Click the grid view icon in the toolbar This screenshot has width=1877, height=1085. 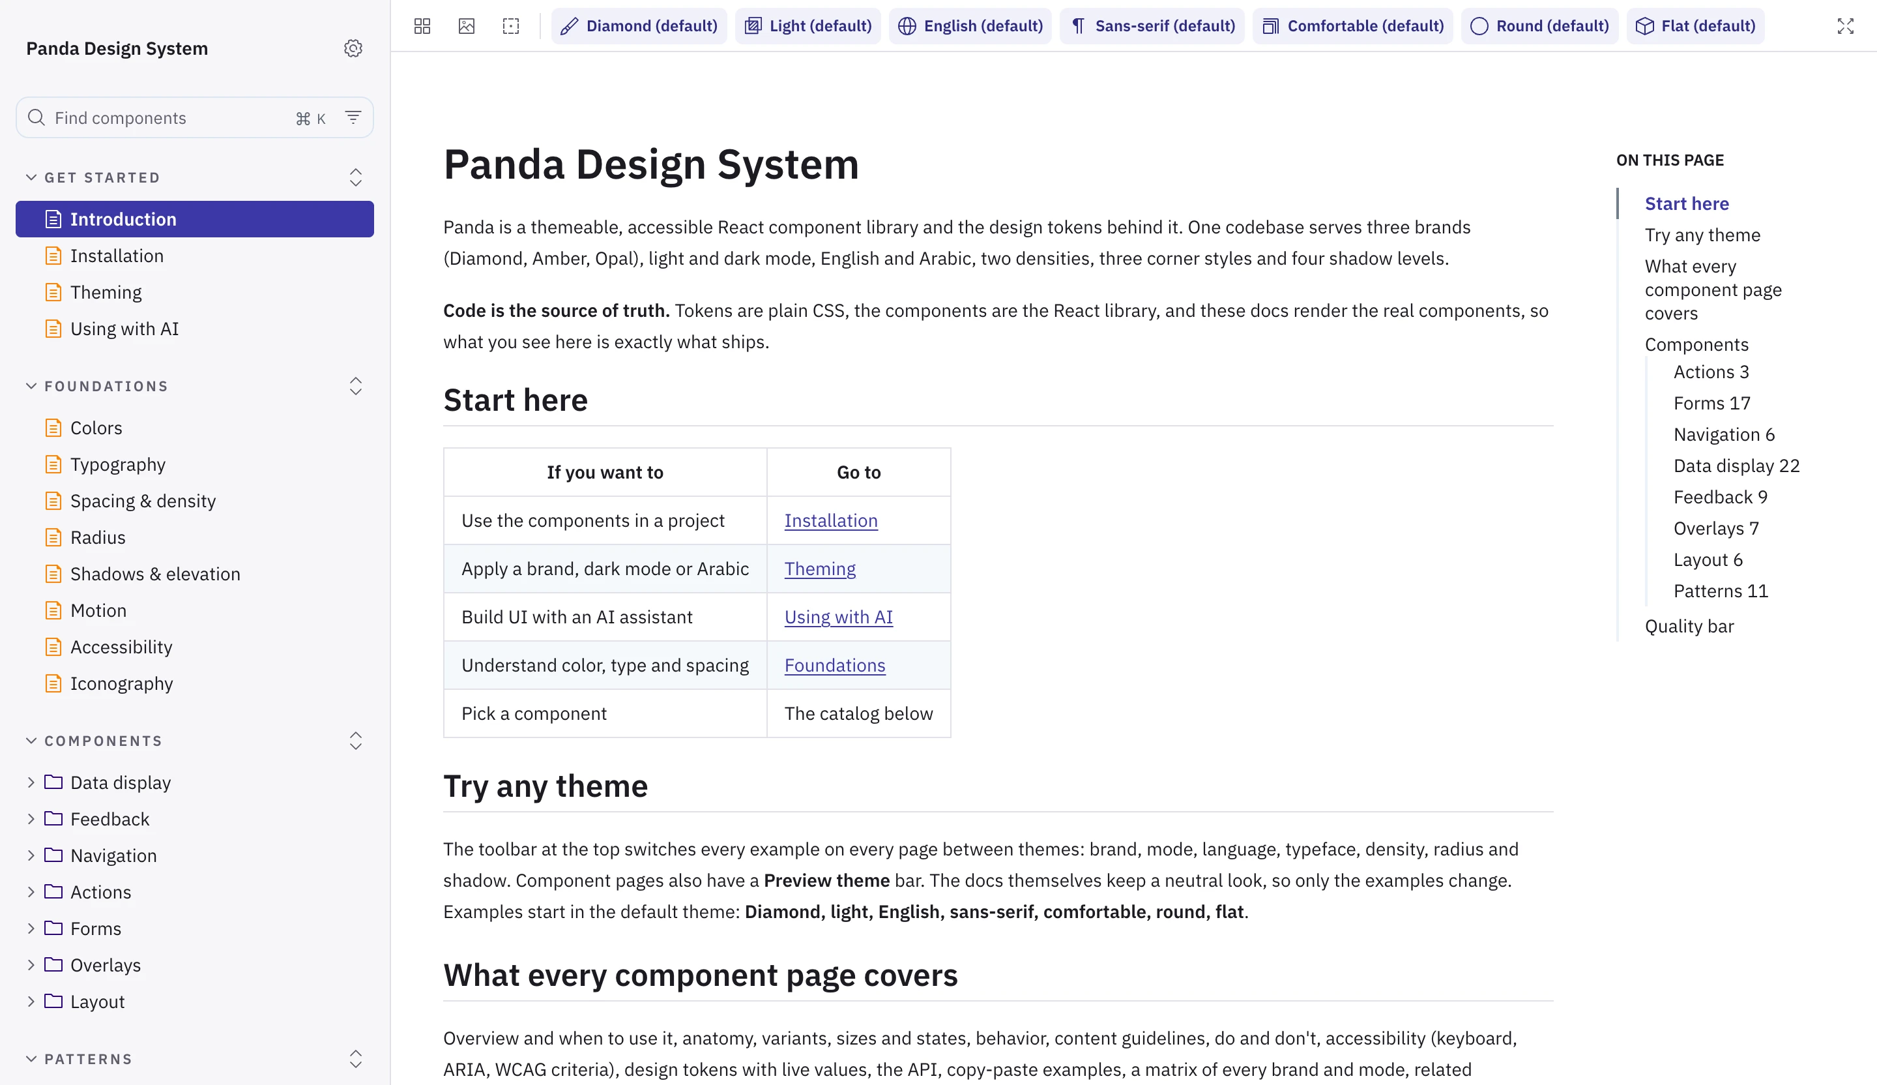(x=422, y=26)
